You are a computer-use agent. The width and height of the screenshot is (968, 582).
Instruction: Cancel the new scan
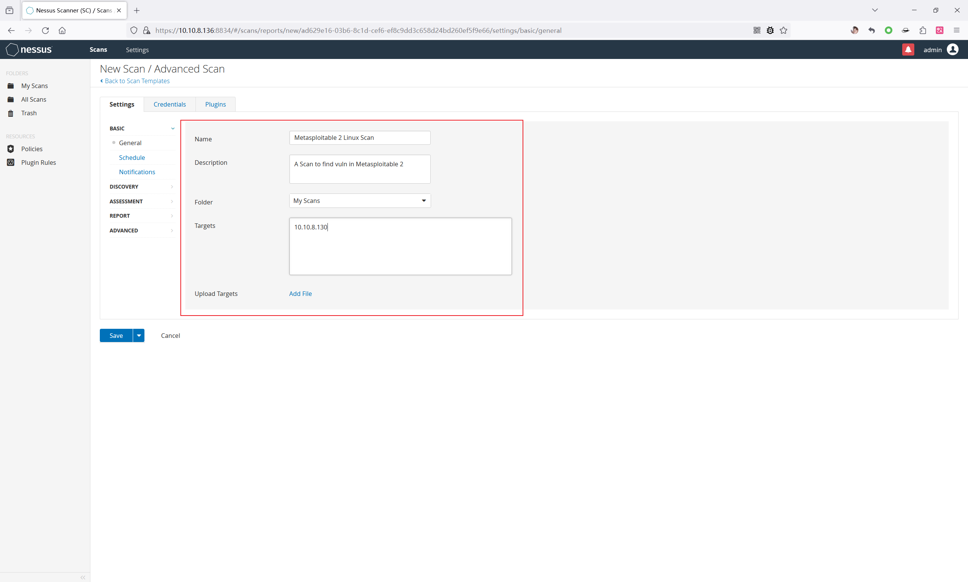170,336
